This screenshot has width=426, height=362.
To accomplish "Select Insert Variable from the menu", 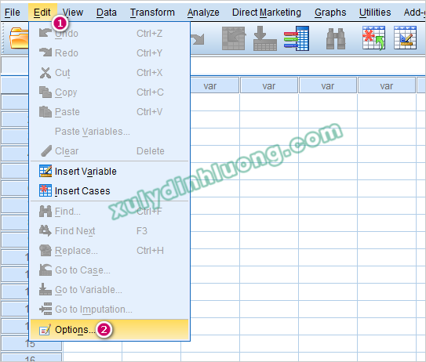I will coord(110,172).
